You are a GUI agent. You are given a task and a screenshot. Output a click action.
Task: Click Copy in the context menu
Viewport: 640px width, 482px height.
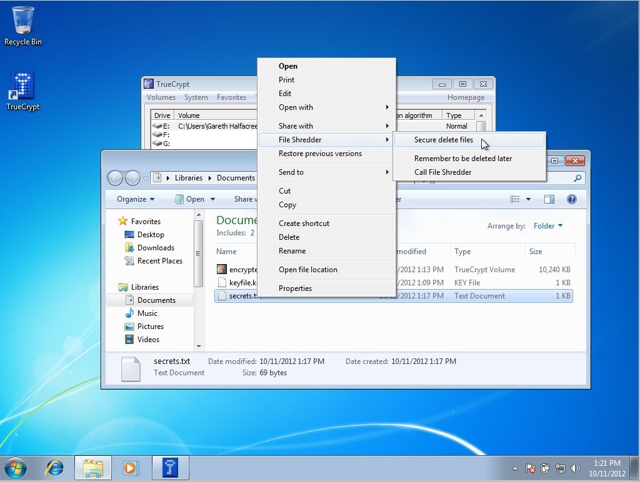pos(327,205)
